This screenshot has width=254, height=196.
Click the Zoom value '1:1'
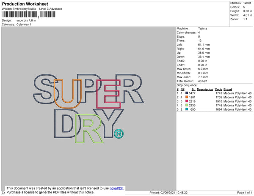pyautogui.click(x=245, y=19)
